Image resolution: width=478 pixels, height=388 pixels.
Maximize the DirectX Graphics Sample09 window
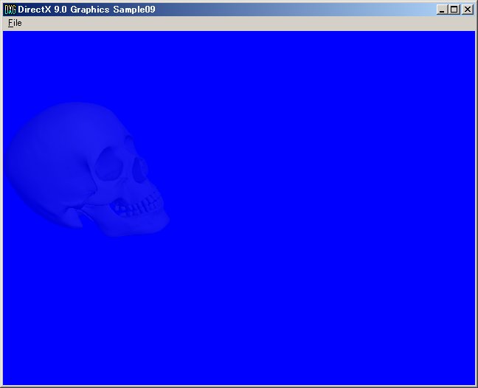pos(454,10)
